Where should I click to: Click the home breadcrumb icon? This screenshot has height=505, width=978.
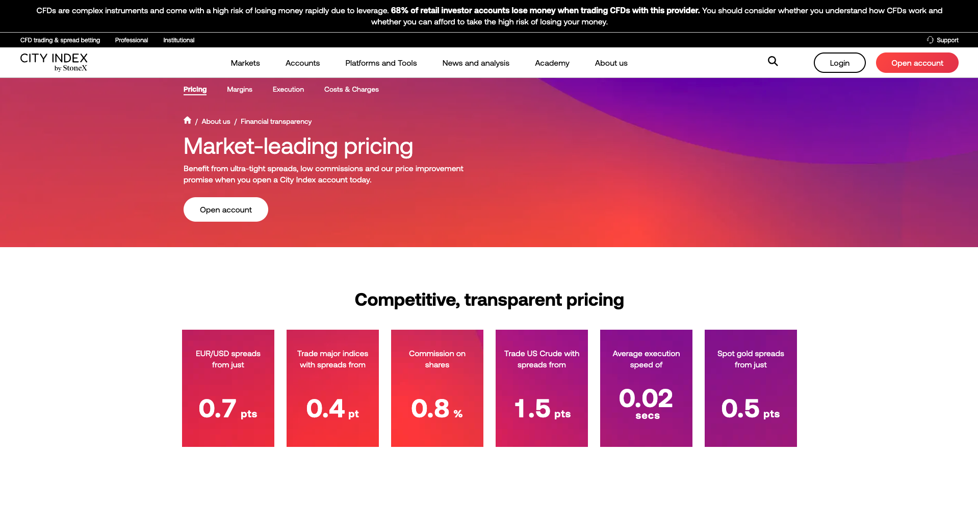[187, 120]
